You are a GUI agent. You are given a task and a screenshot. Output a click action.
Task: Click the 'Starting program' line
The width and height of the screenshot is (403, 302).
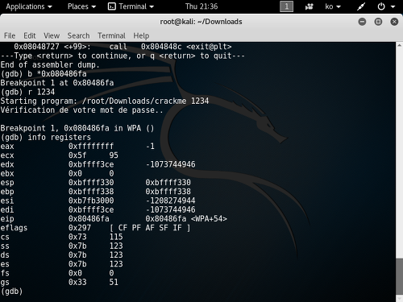(105, 101)
